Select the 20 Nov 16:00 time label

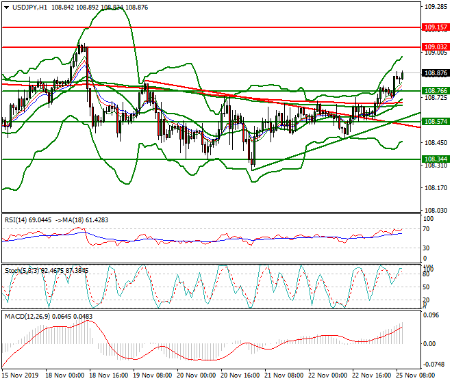(x=240, y=375)
